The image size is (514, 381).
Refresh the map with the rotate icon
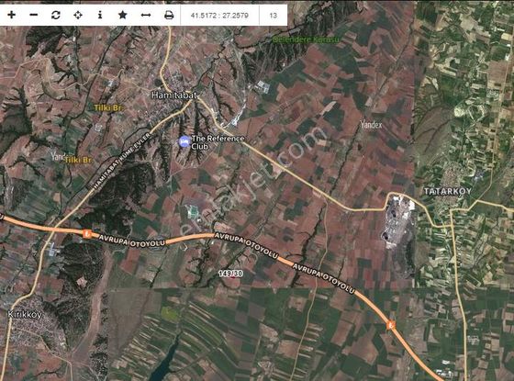(56, 15)
